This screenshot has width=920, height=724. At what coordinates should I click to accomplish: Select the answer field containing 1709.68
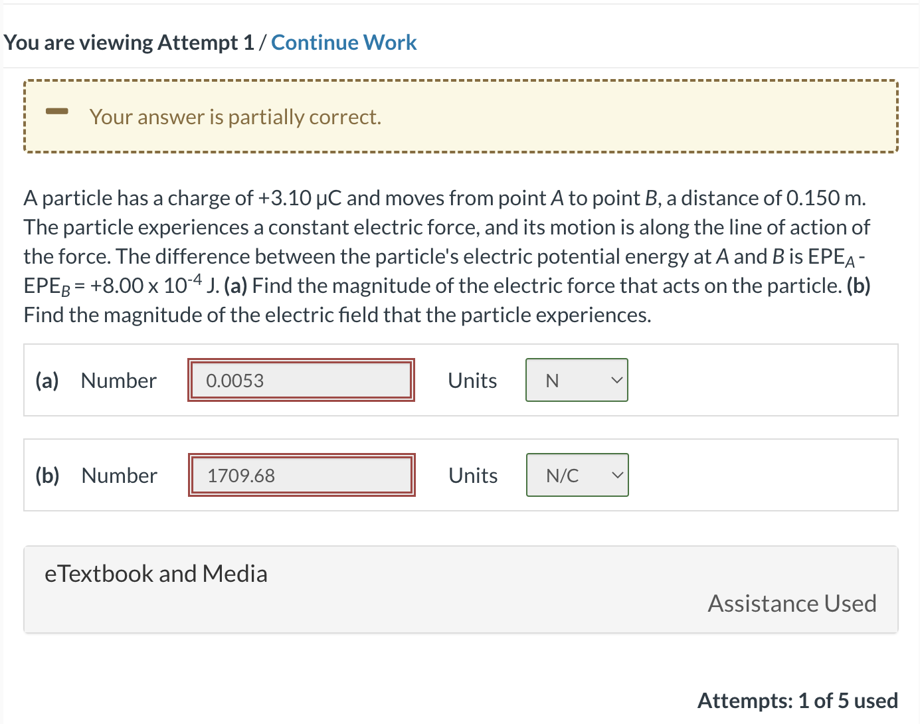[302, 475]
